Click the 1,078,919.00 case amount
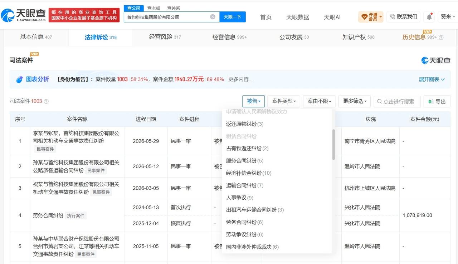 417,215
